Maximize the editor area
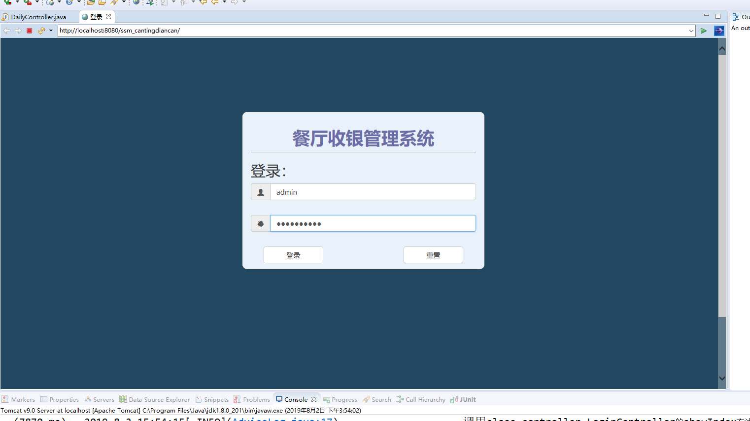 pyautogui.click(x=718, y=16)
